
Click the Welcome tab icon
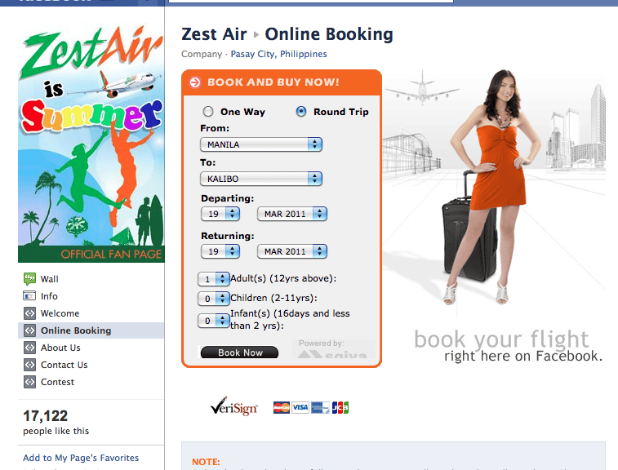point(29,313)
